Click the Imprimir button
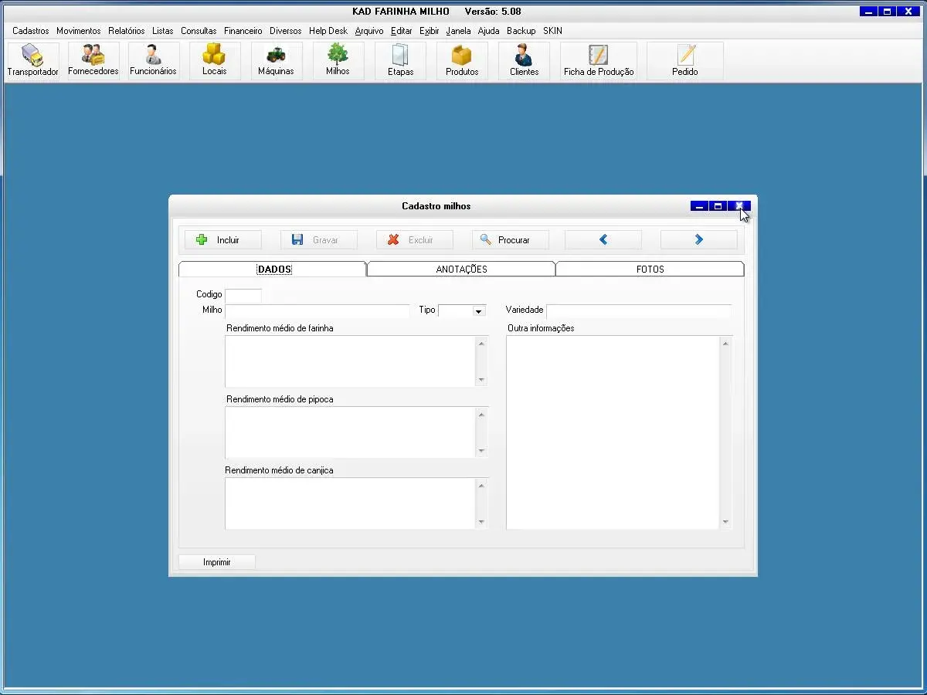Screen dimensions: 927x695 pos(217,562)
